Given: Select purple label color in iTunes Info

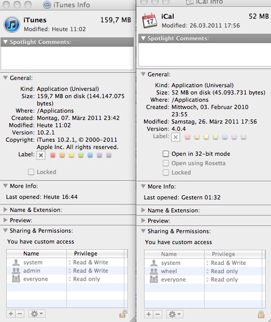Looking at the screenshot, I should point(99,155).
